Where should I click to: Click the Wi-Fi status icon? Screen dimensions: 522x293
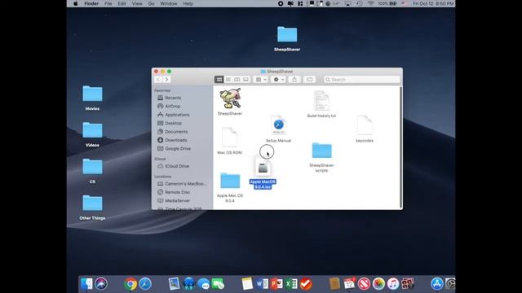(370, 3)
